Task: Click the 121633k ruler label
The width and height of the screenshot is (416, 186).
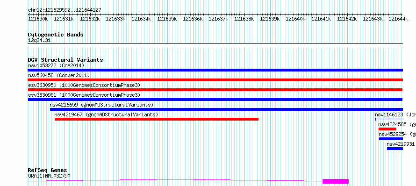Action: (x=115, y=19)
